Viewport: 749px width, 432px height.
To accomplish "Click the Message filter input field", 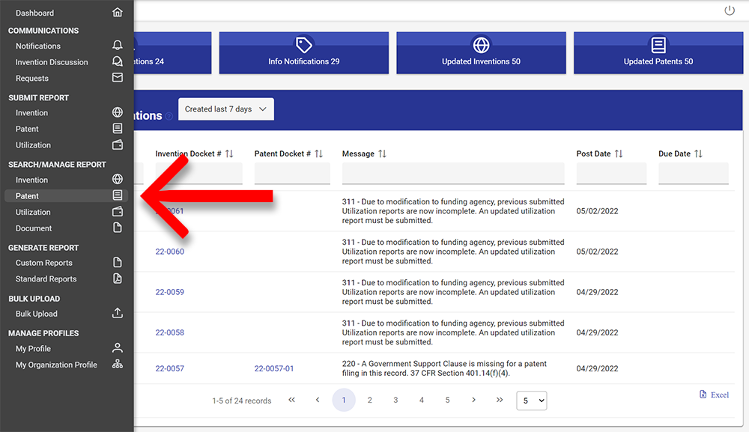I will coord(452,174).
